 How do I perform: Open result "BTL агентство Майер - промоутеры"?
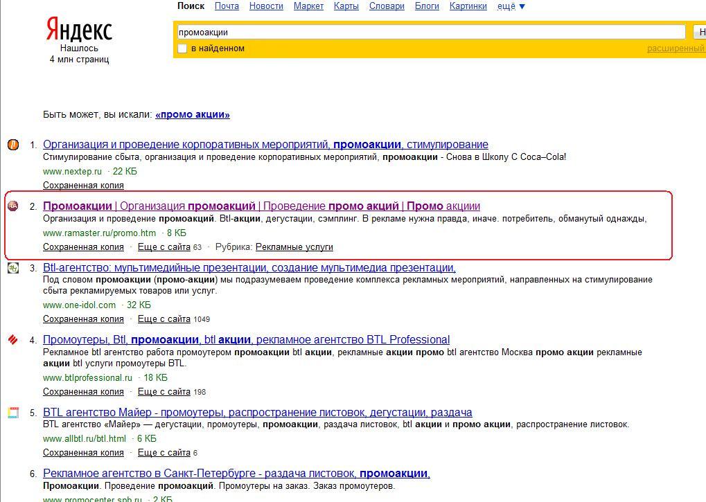coord(258,413)
